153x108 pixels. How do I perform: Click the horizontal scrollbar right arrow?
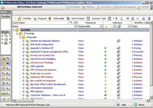click(x=148, y=100)
